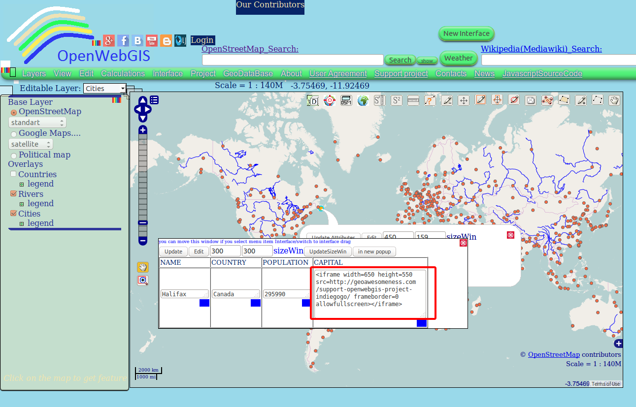
Task: Click the globe icon in map toolbar
Action: 363,100
